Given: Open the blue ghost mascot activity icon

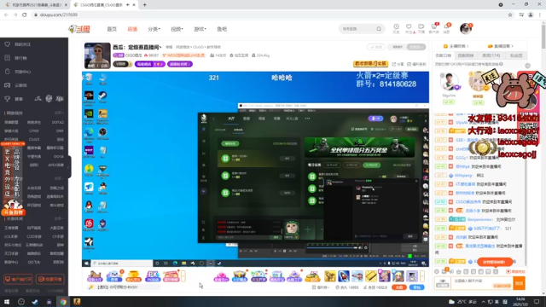Looking at the screenshot, I should [113, 276].
